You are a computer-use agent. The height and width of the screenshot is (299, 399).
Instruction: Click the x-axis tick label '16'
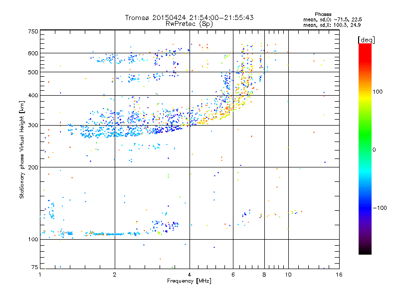(339, 275)
